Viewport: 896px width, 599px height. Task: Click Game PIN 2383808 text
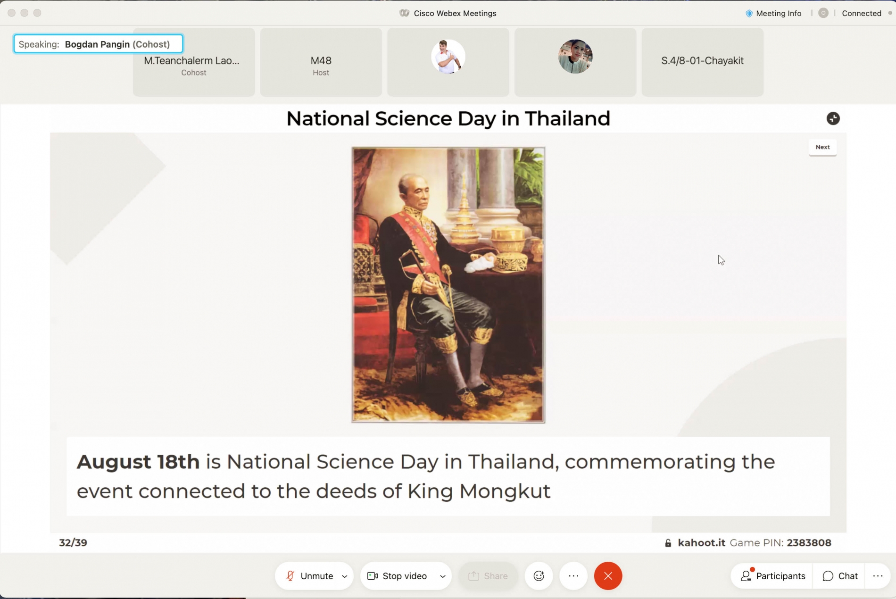[780, 543]
